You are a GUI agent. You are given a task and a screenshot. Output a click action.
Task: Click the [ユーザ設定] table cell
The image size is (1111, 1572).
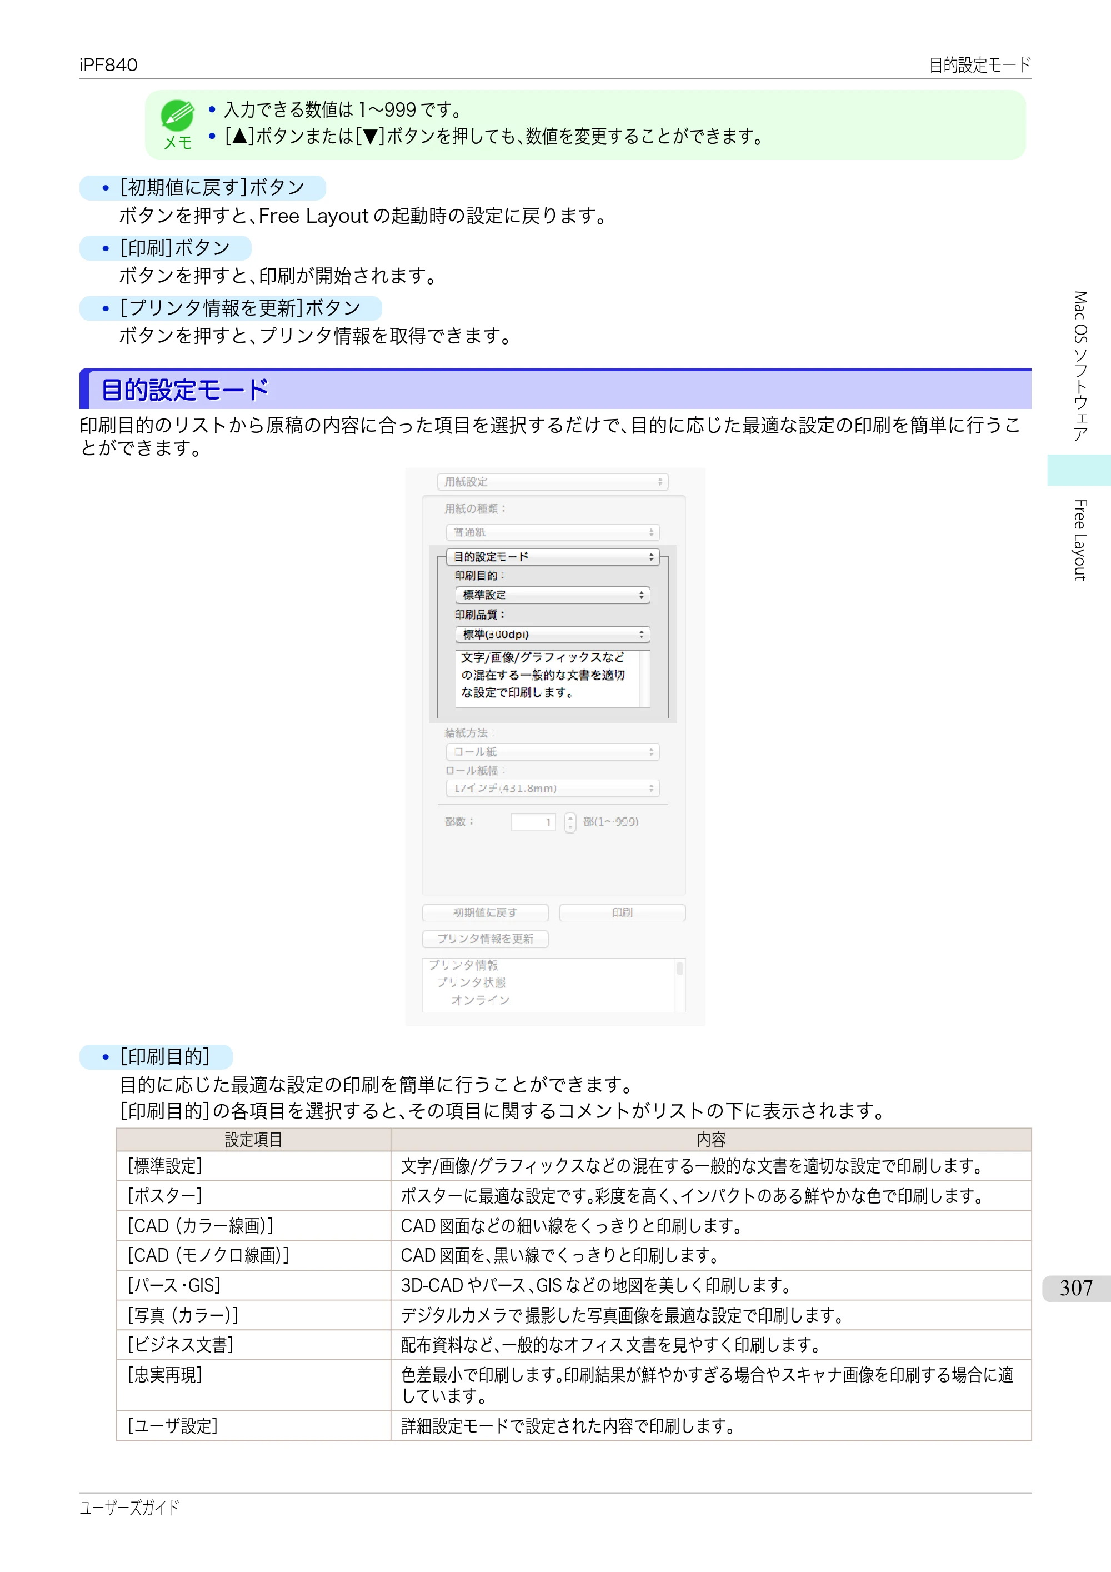pos(253,1426)
